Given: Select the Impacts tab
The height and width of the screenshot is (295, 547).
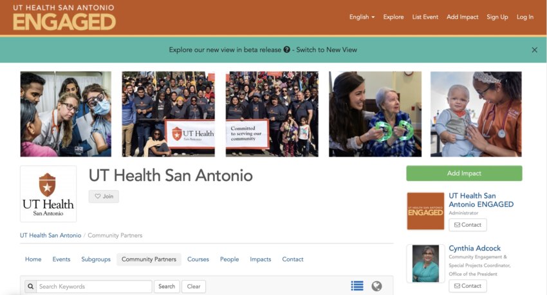Looking at the screenshot, I should pyautogui.click(x=260, y=259).
